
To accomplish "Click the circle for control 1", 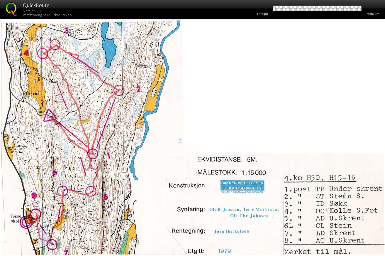I will pyautogui.click(x=92, y=154).
